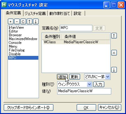Select MPC in the definition list
The image size is (126, 114).
(23, 58)
